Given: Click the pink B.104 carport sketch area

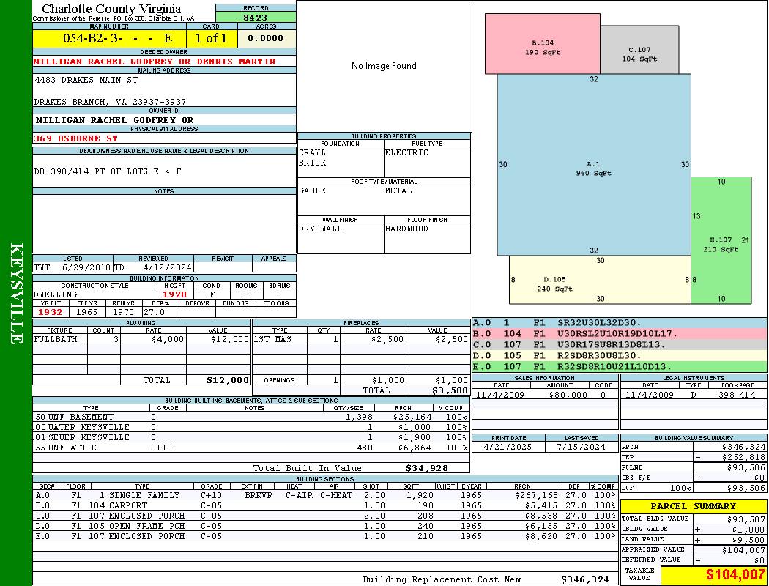Looking at the screenshot, I should [542, 44].
